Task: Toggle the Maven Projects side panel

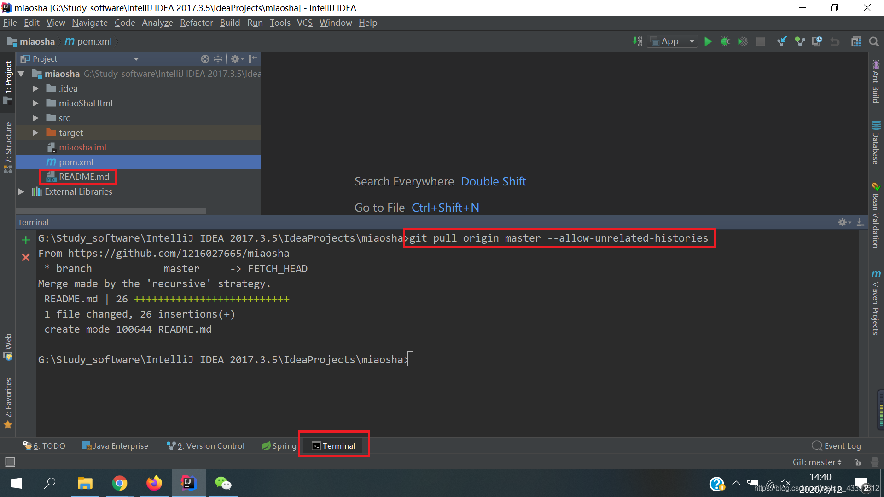Action: (x=876, y=302)
